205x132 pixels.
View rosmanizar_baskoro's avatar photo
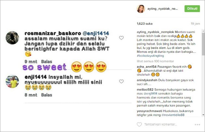point(12,38)
